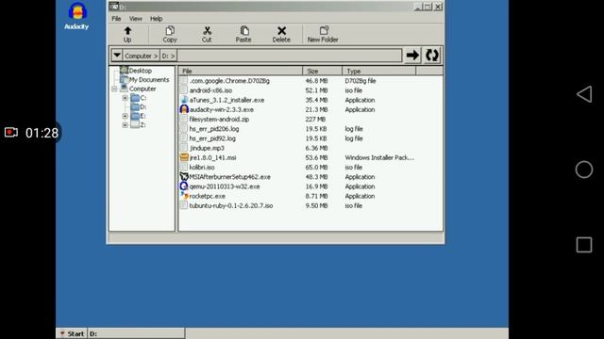Image resolution: width=604 pixels, height=339 pixels.
Task: Sort by the Type column header
Action: click(x=379, y=72)
